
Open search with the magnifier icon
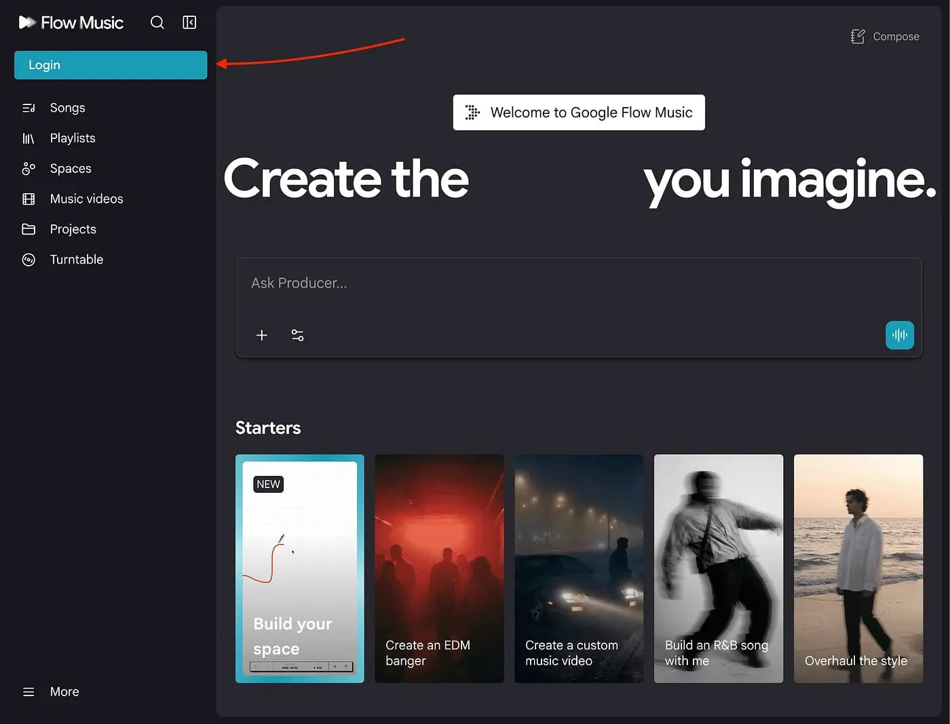coord(157,22)
